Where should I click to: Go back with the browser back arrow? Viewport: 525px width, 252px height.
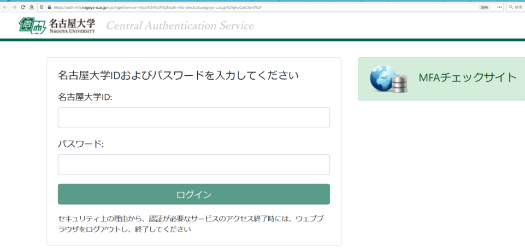click(x=5, y=7)
